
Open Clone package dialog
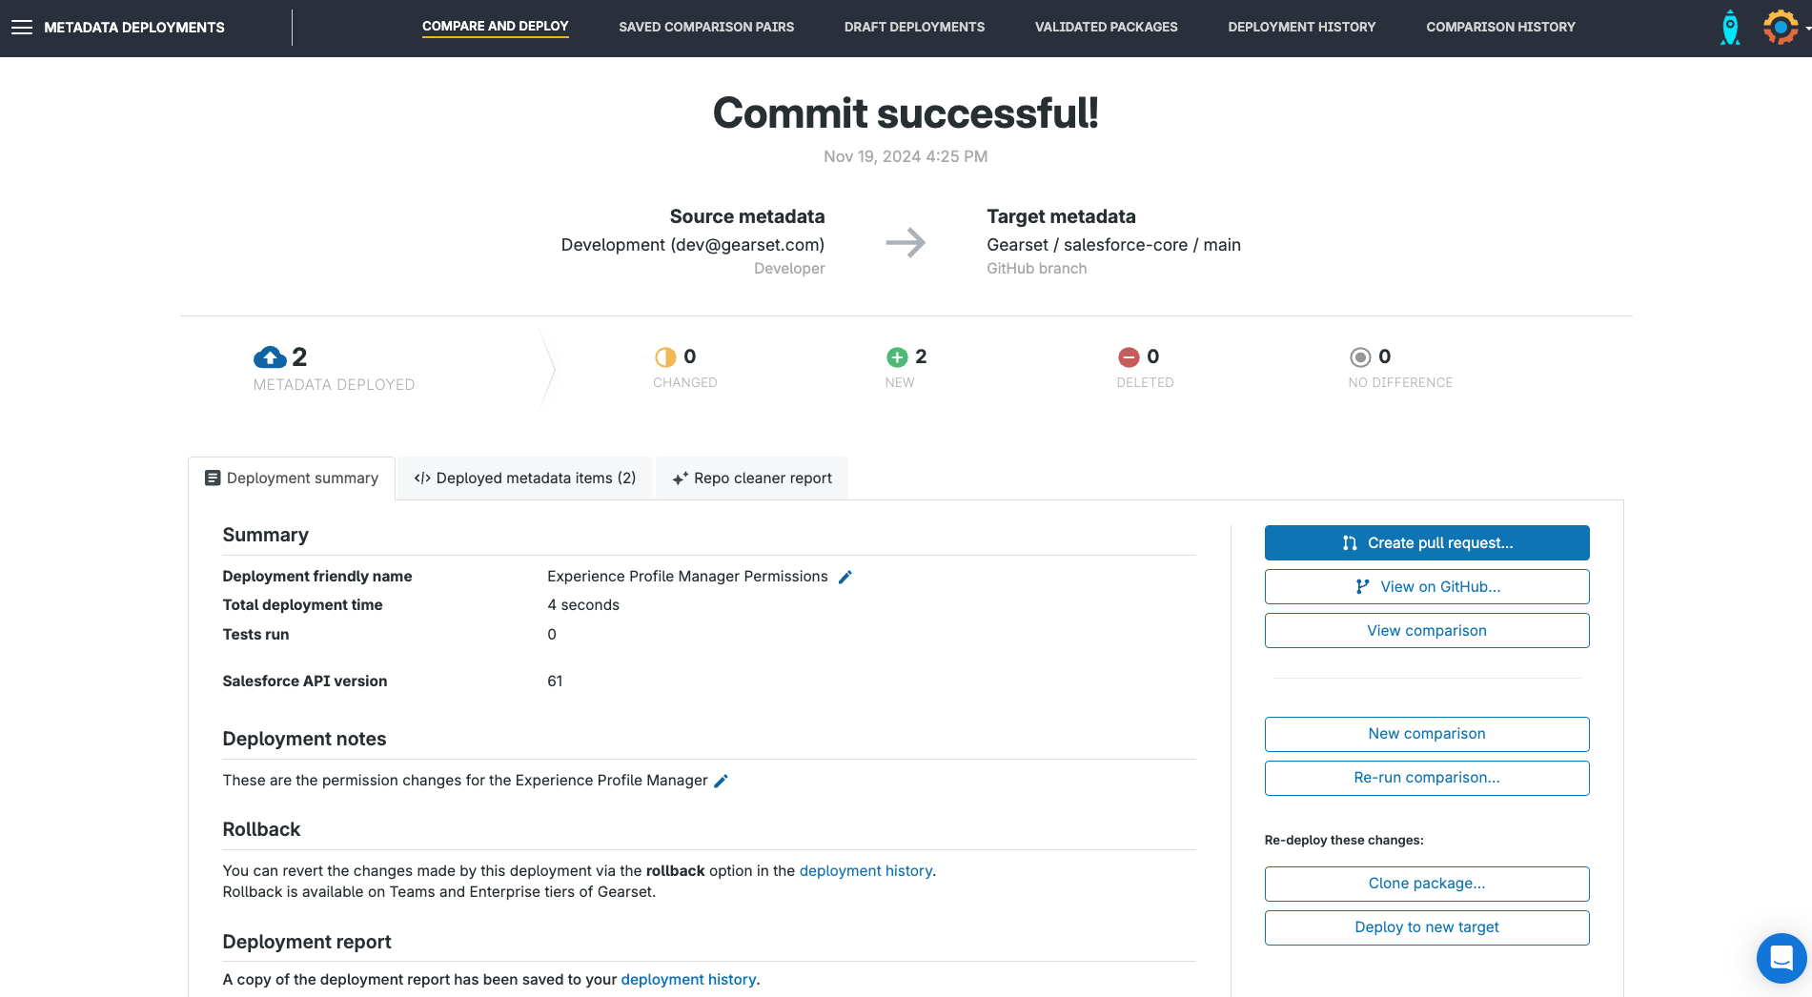point(1426,884)
